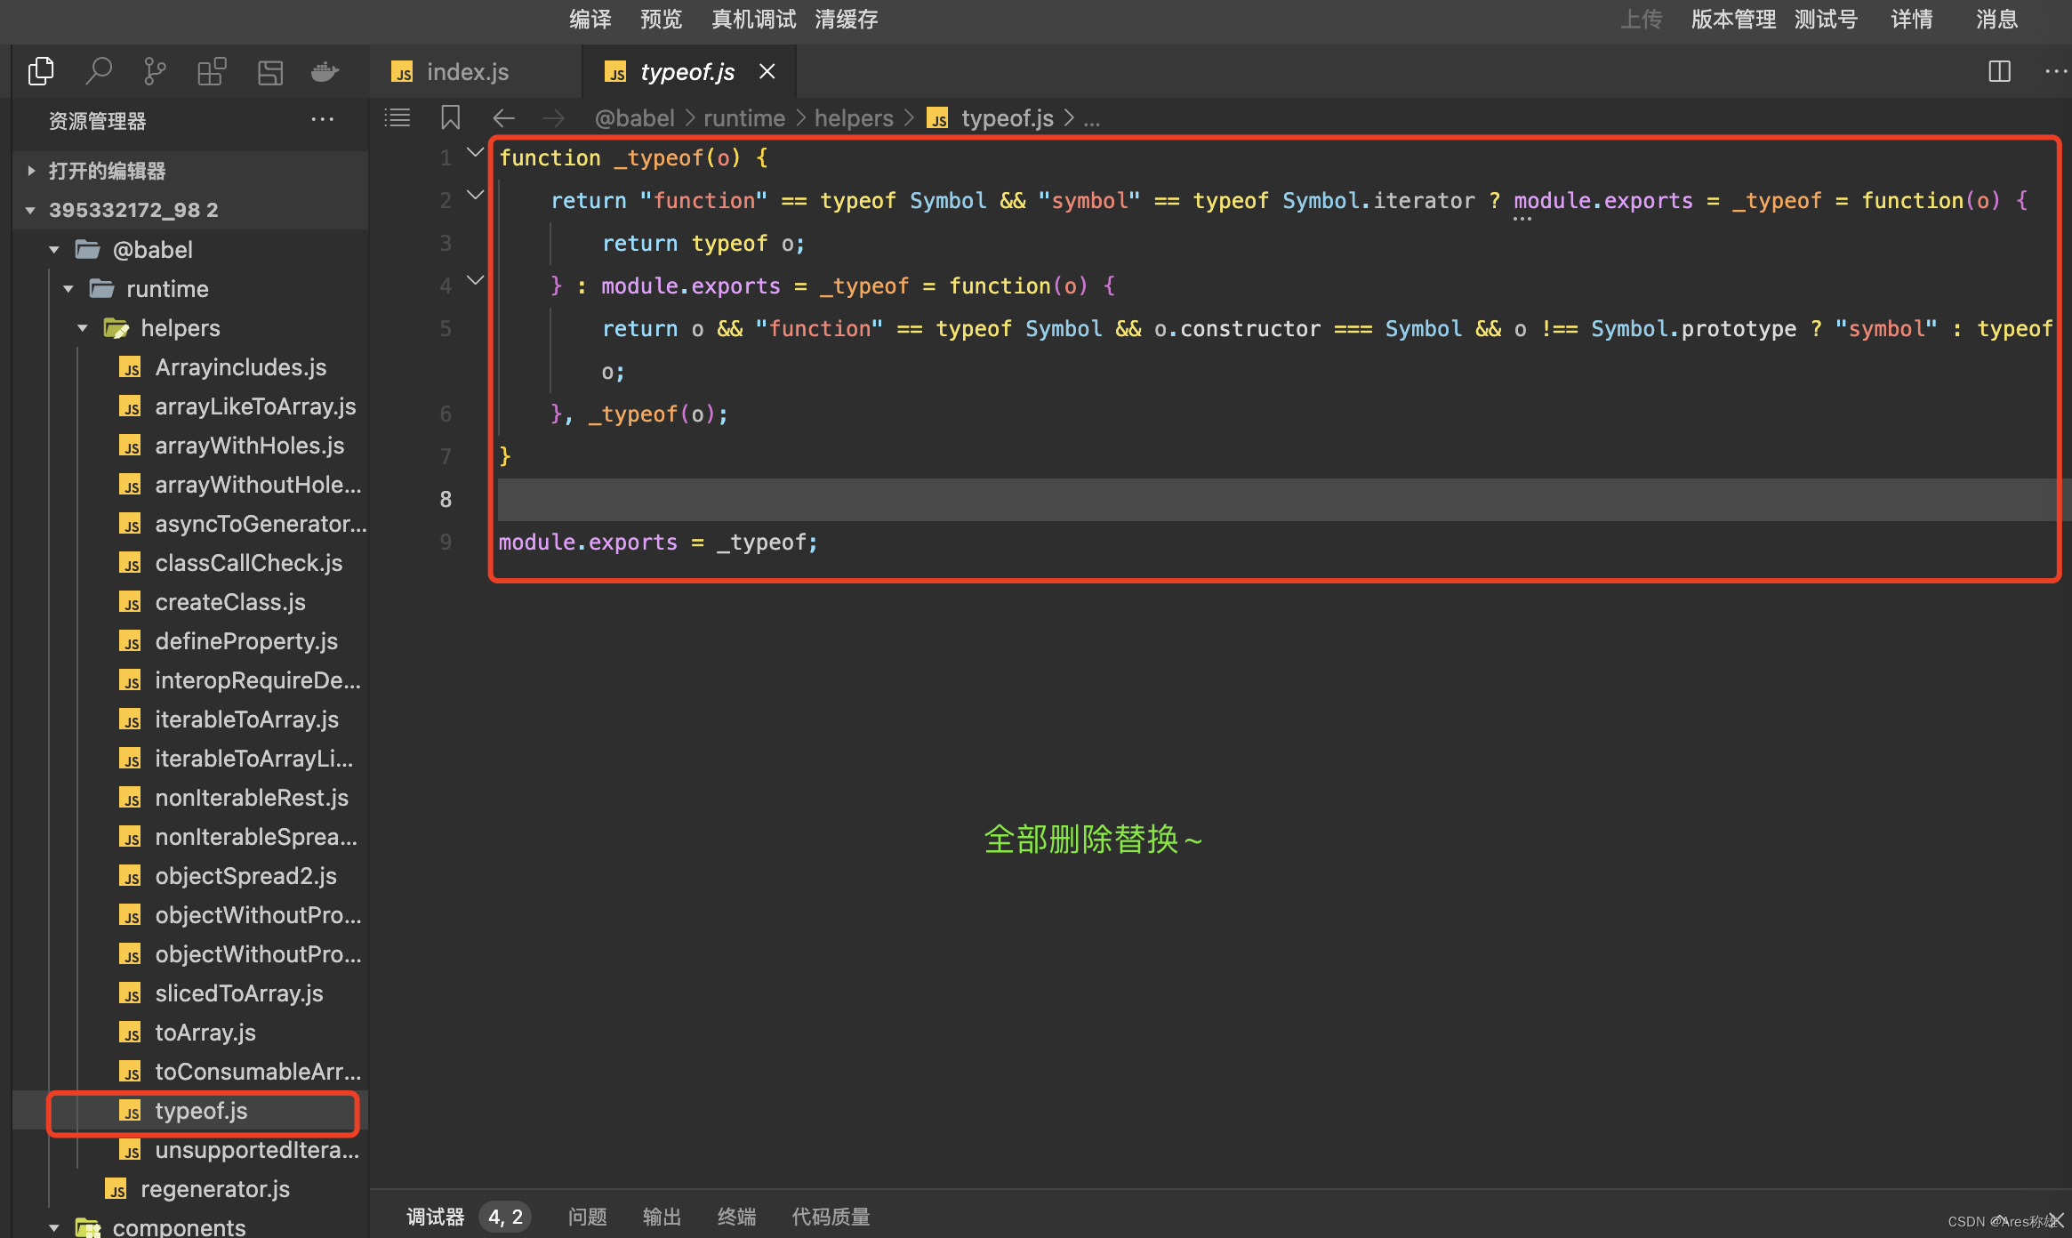2072x1238 pixels.
Task: Open toArray.js file
Action: [x=190, y=1033]
